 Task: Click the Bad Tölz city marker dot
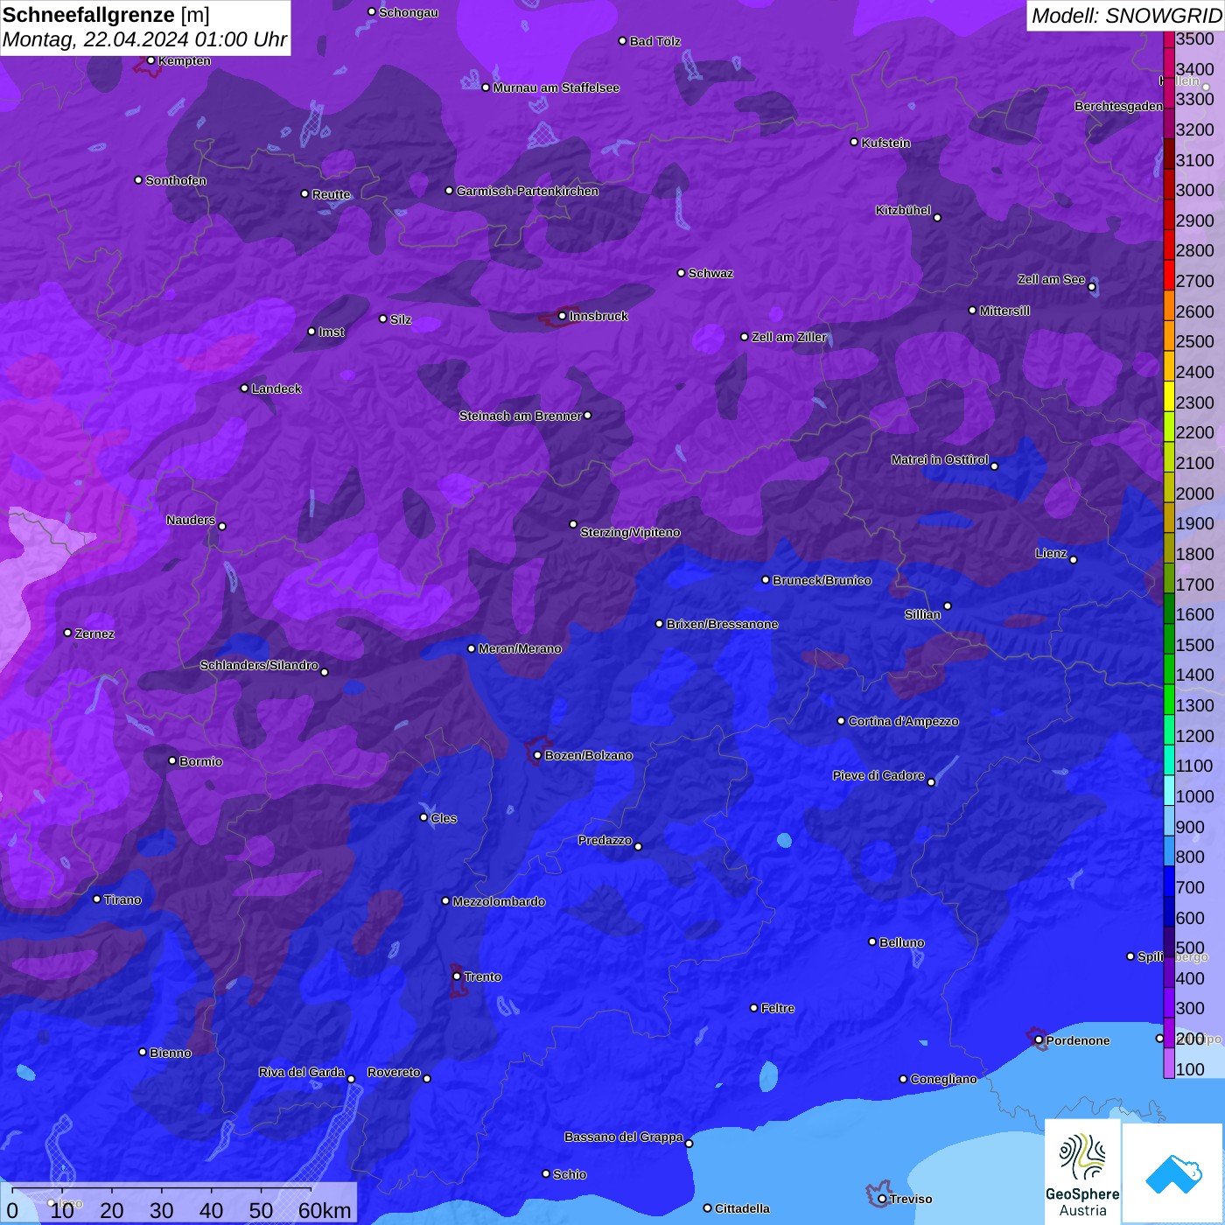click(623, 41)
